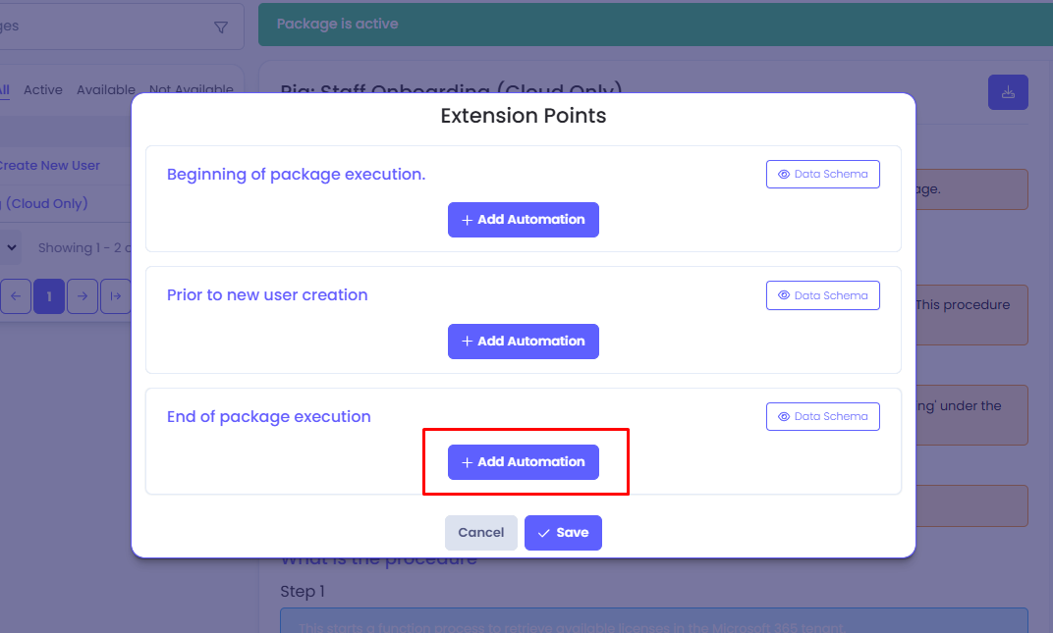Image resolution: width=1053 pixels, height=633 pixels.
Task: View Data Schema for End of package execution
Action: point(823,416)
